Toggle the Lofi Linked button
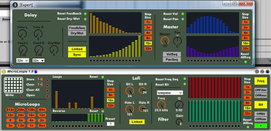Image resolution: width=271 pixels, height=131 pixels. click(137, 122)
